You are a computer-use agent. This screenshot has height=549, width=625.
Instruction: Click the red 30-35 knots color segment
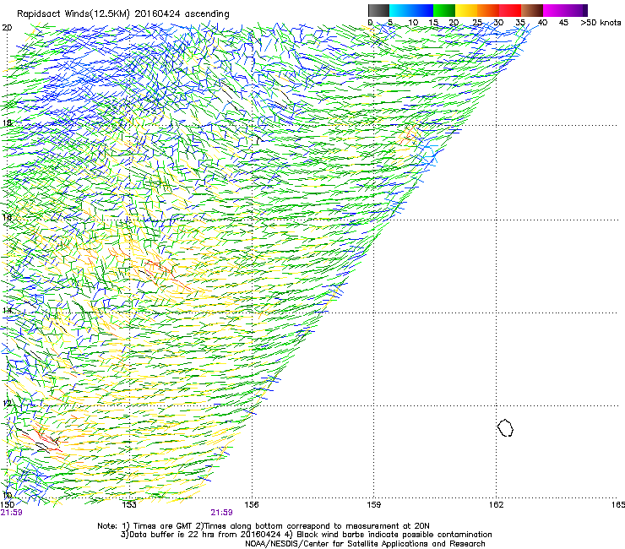coord(510,10)
